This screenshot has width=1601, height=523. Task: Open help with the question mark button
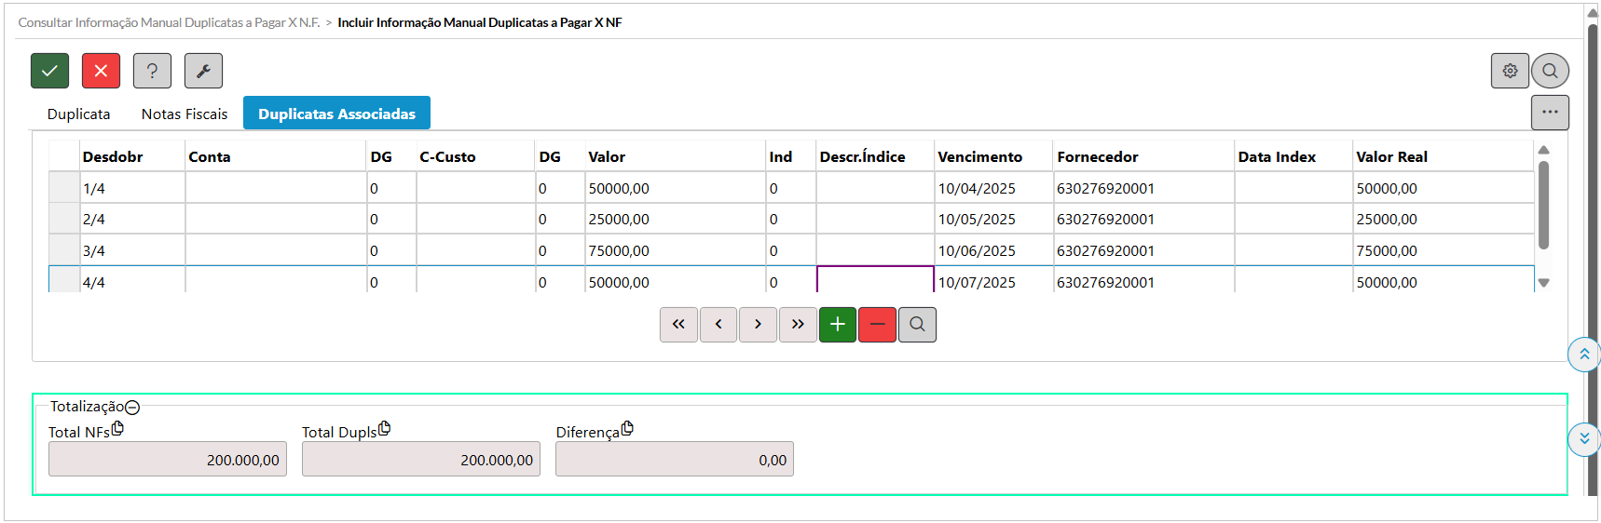tap(152, 71)
